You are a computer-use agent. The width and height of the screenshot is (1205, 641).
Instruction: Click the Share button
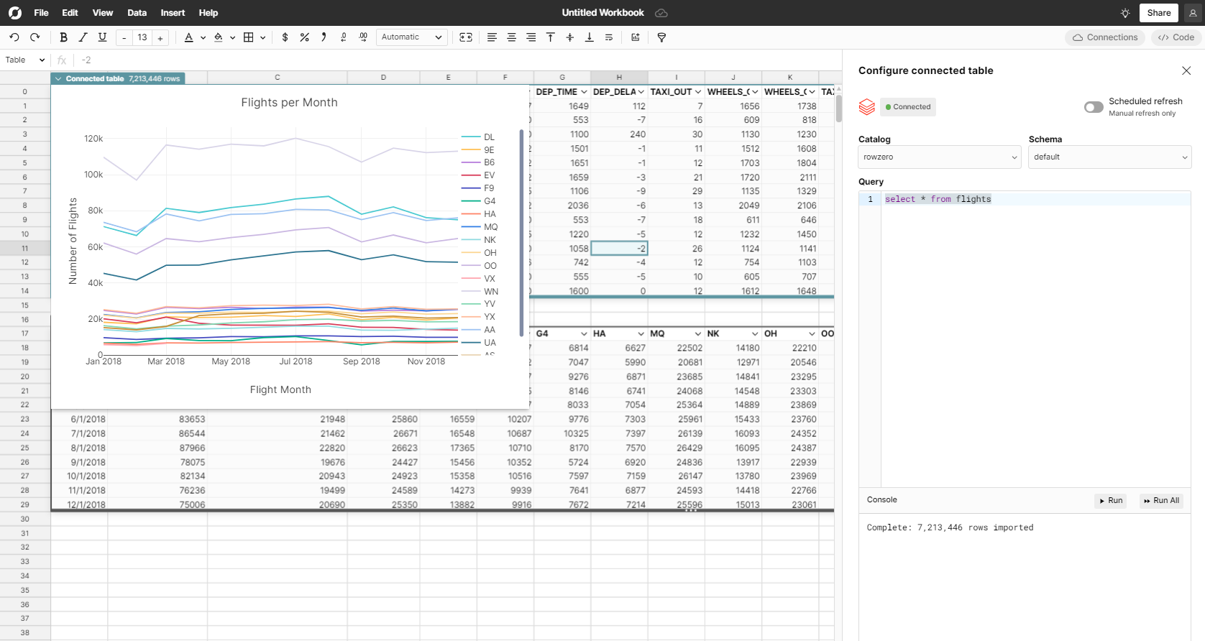coord(1158,13)
